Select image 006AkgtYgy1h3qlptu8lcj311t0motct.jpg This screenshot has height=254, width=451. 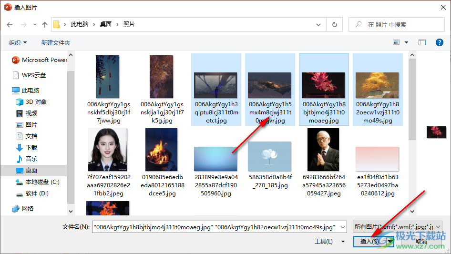click(x=216, y=90)
